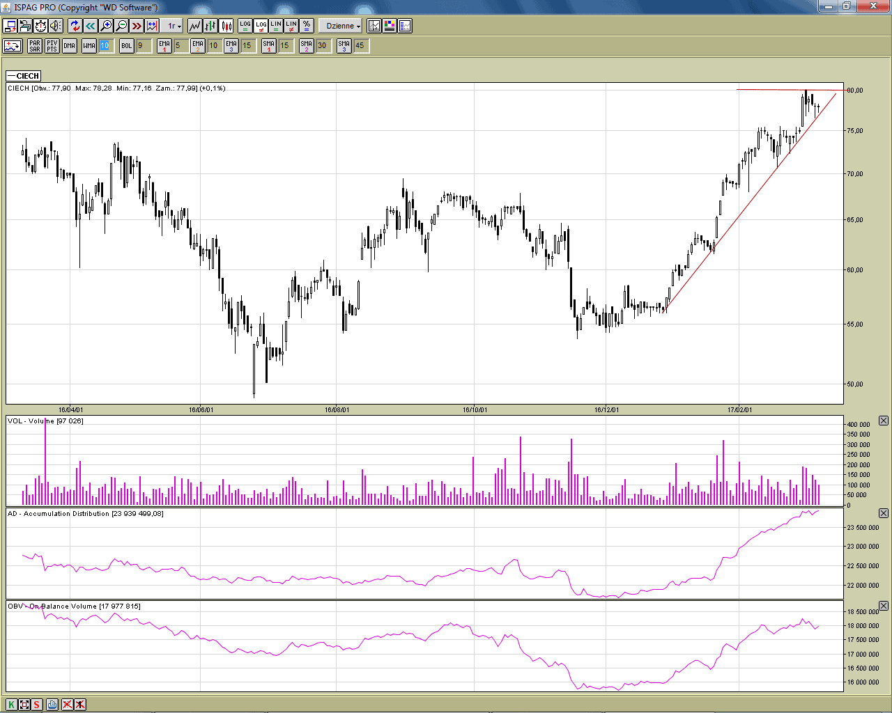Open the 1r time range dropdown
892x713 pixels.
coord(174,26)
